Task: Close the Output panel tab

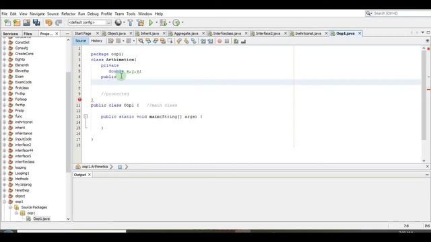Action: tap(90, 175)
